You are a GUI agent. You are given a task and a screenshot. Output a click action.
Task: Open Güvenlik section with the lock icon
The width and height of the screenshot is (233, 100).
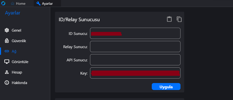coord(7,41)
